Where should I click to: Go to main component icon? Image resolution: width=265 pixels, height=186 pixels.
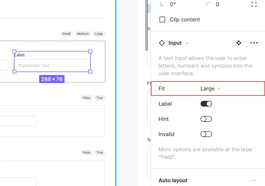239,43
